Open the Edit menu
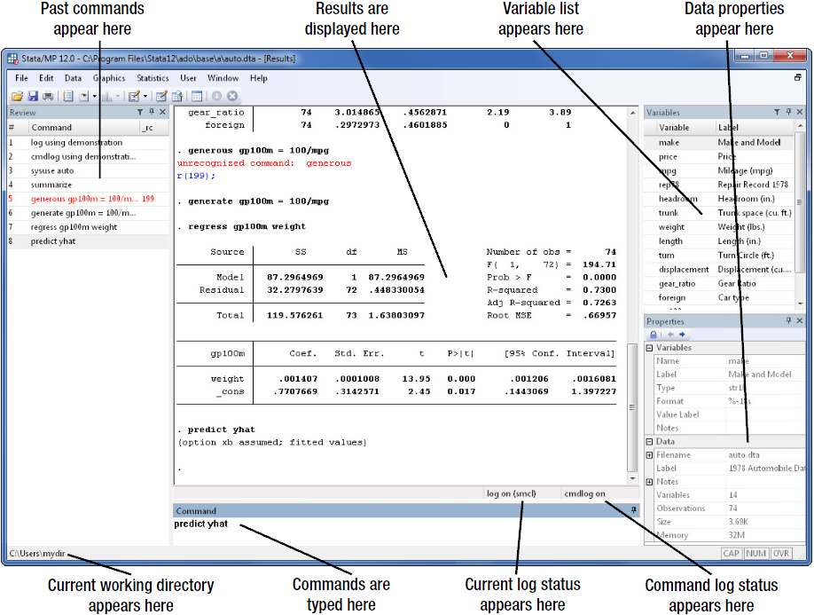 tap(46, 78)
